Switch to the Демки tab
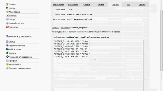Viewport: 163px width, 91px height. coord(142,5)
